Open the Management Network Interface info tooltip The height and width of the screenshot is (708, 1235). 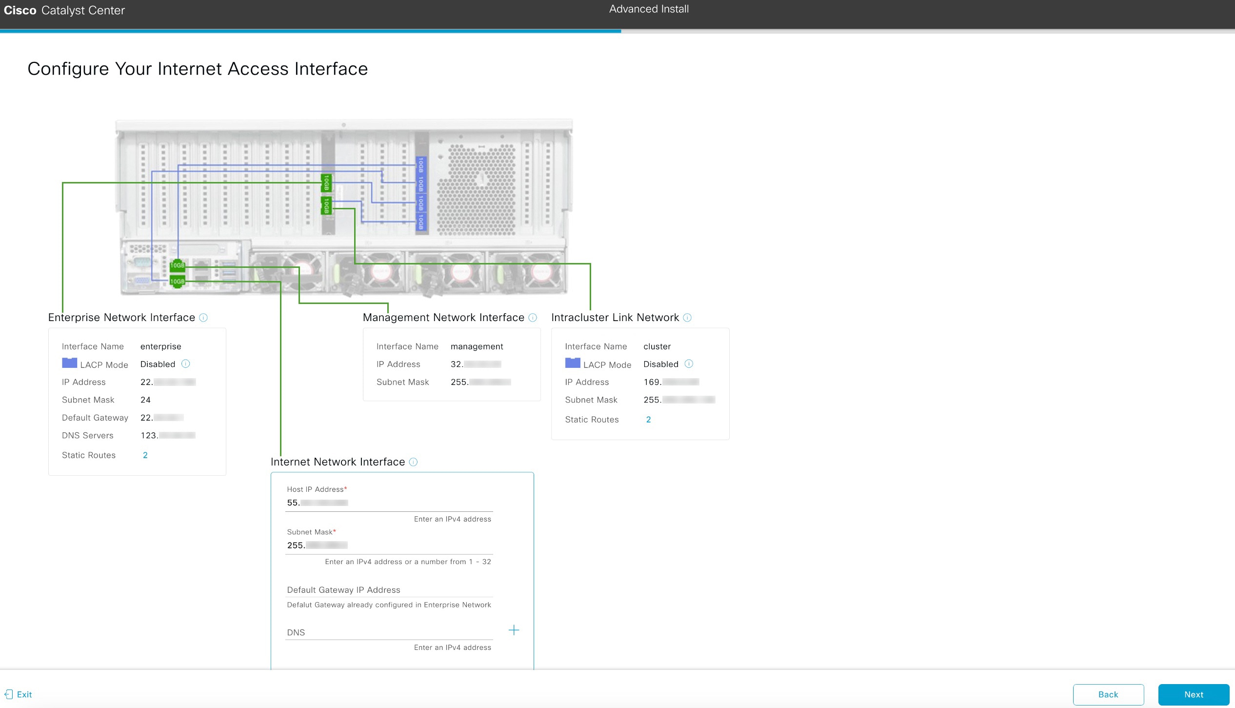pyautogui.click(x=532, y=318)
